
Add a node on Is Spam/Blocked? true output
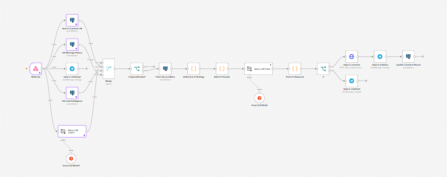[154, 67]
